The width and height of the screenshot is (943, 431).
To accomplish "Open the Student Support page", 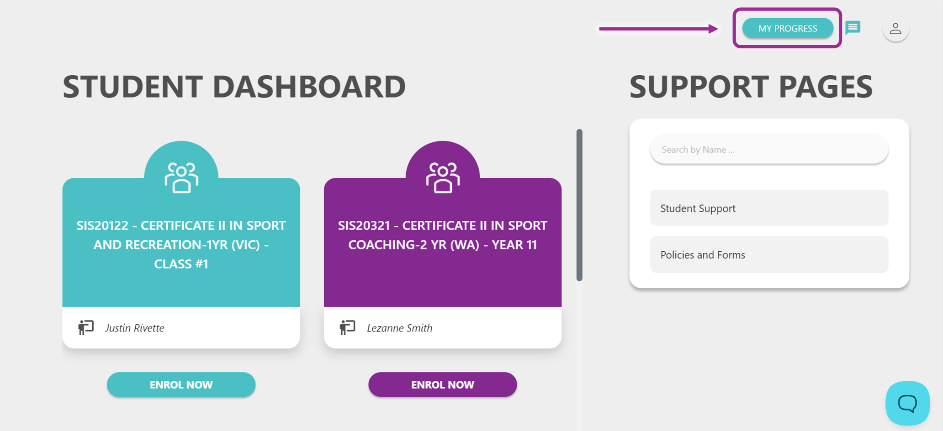I will coord(769,208).
